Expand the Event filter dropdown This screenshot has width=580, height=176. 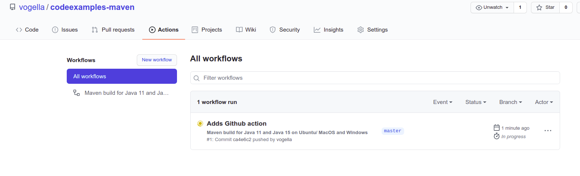pos(442,102)
